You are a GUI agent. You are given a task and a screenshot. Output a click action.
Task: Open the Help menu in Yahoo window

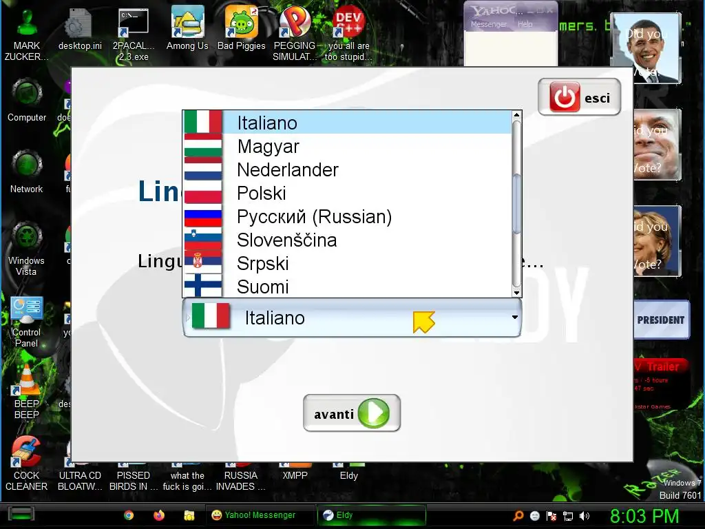click(x=525, y=24)
